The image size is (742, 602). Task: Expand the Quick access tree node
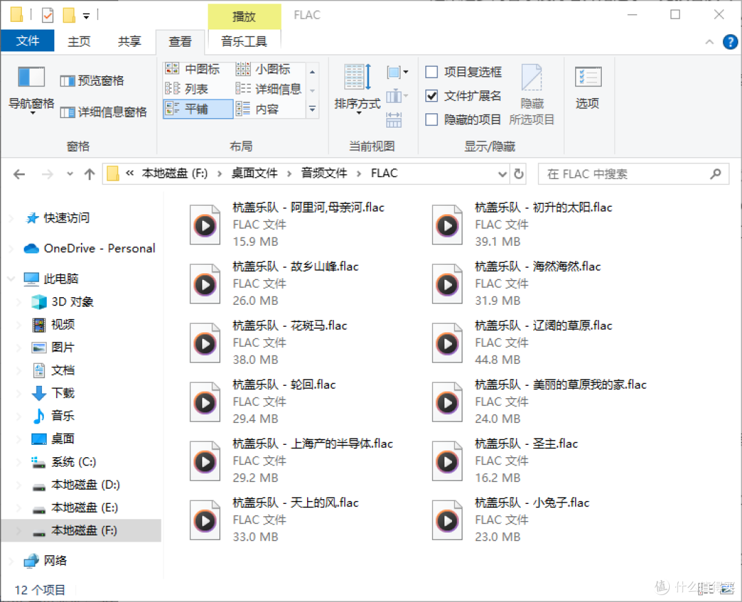[x=12, y=218]
